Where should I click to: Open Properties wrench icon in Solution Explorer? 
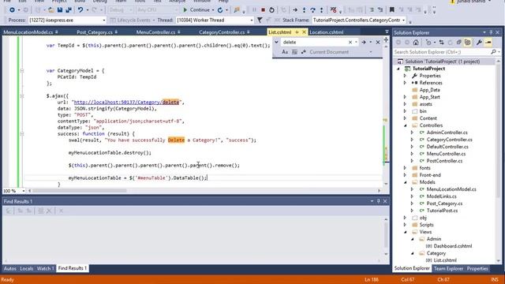(479, 43)
